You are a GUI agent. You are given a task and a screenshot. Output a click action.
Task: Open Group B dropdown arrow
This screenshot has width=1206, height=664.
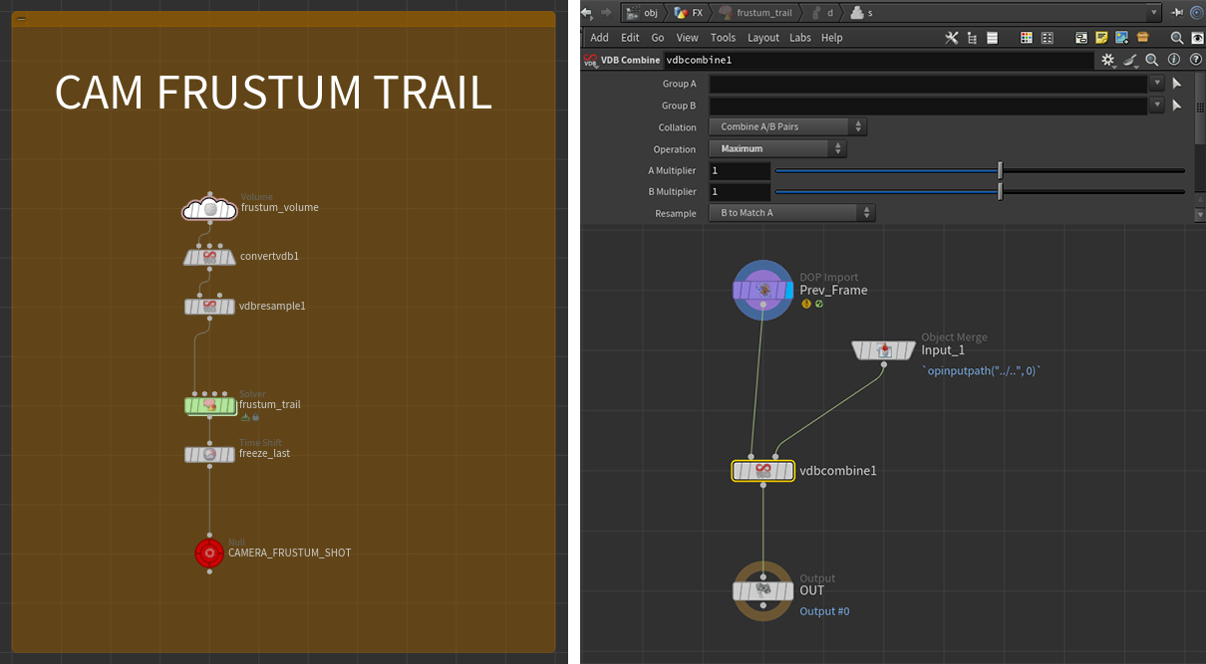(1156, 105)
